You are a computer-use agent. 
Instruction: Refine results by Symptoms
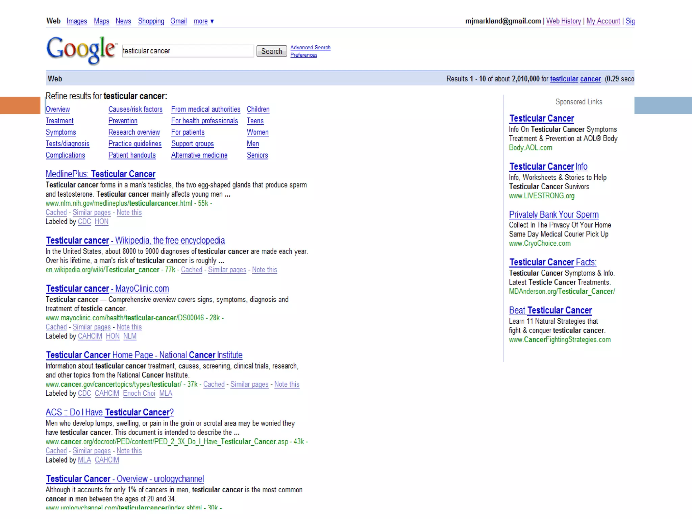click(x=61, y=132)
